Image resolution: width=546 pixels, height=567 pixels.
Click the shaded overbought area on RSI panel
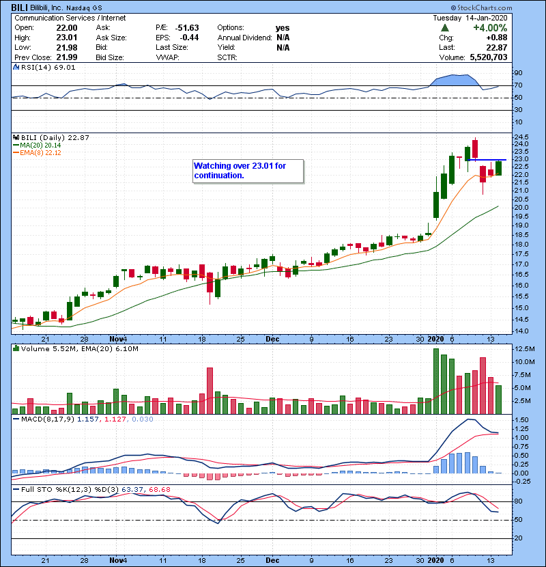pos(456,80)
